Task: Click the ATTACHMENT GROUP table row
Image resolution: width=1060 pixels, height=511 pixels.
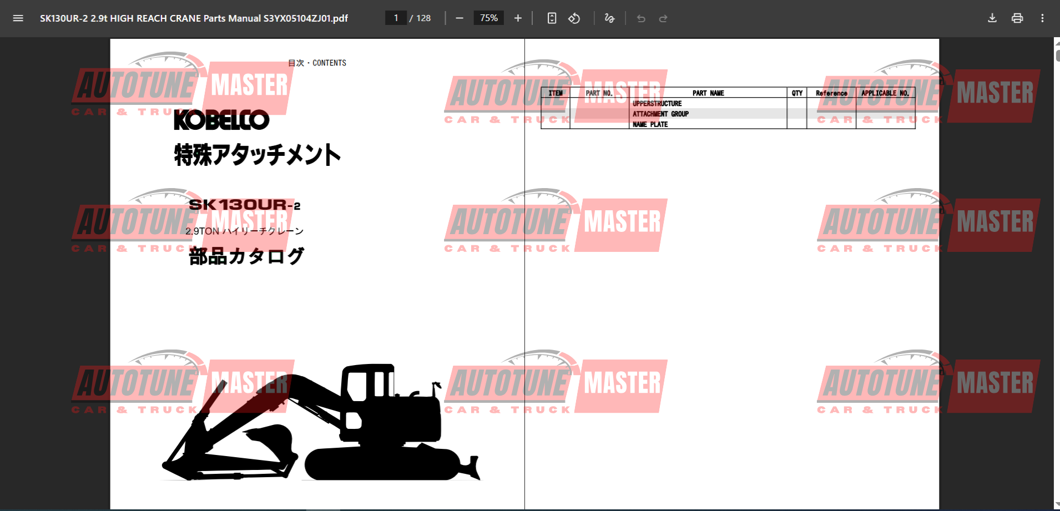Action: tap(660, 114)
